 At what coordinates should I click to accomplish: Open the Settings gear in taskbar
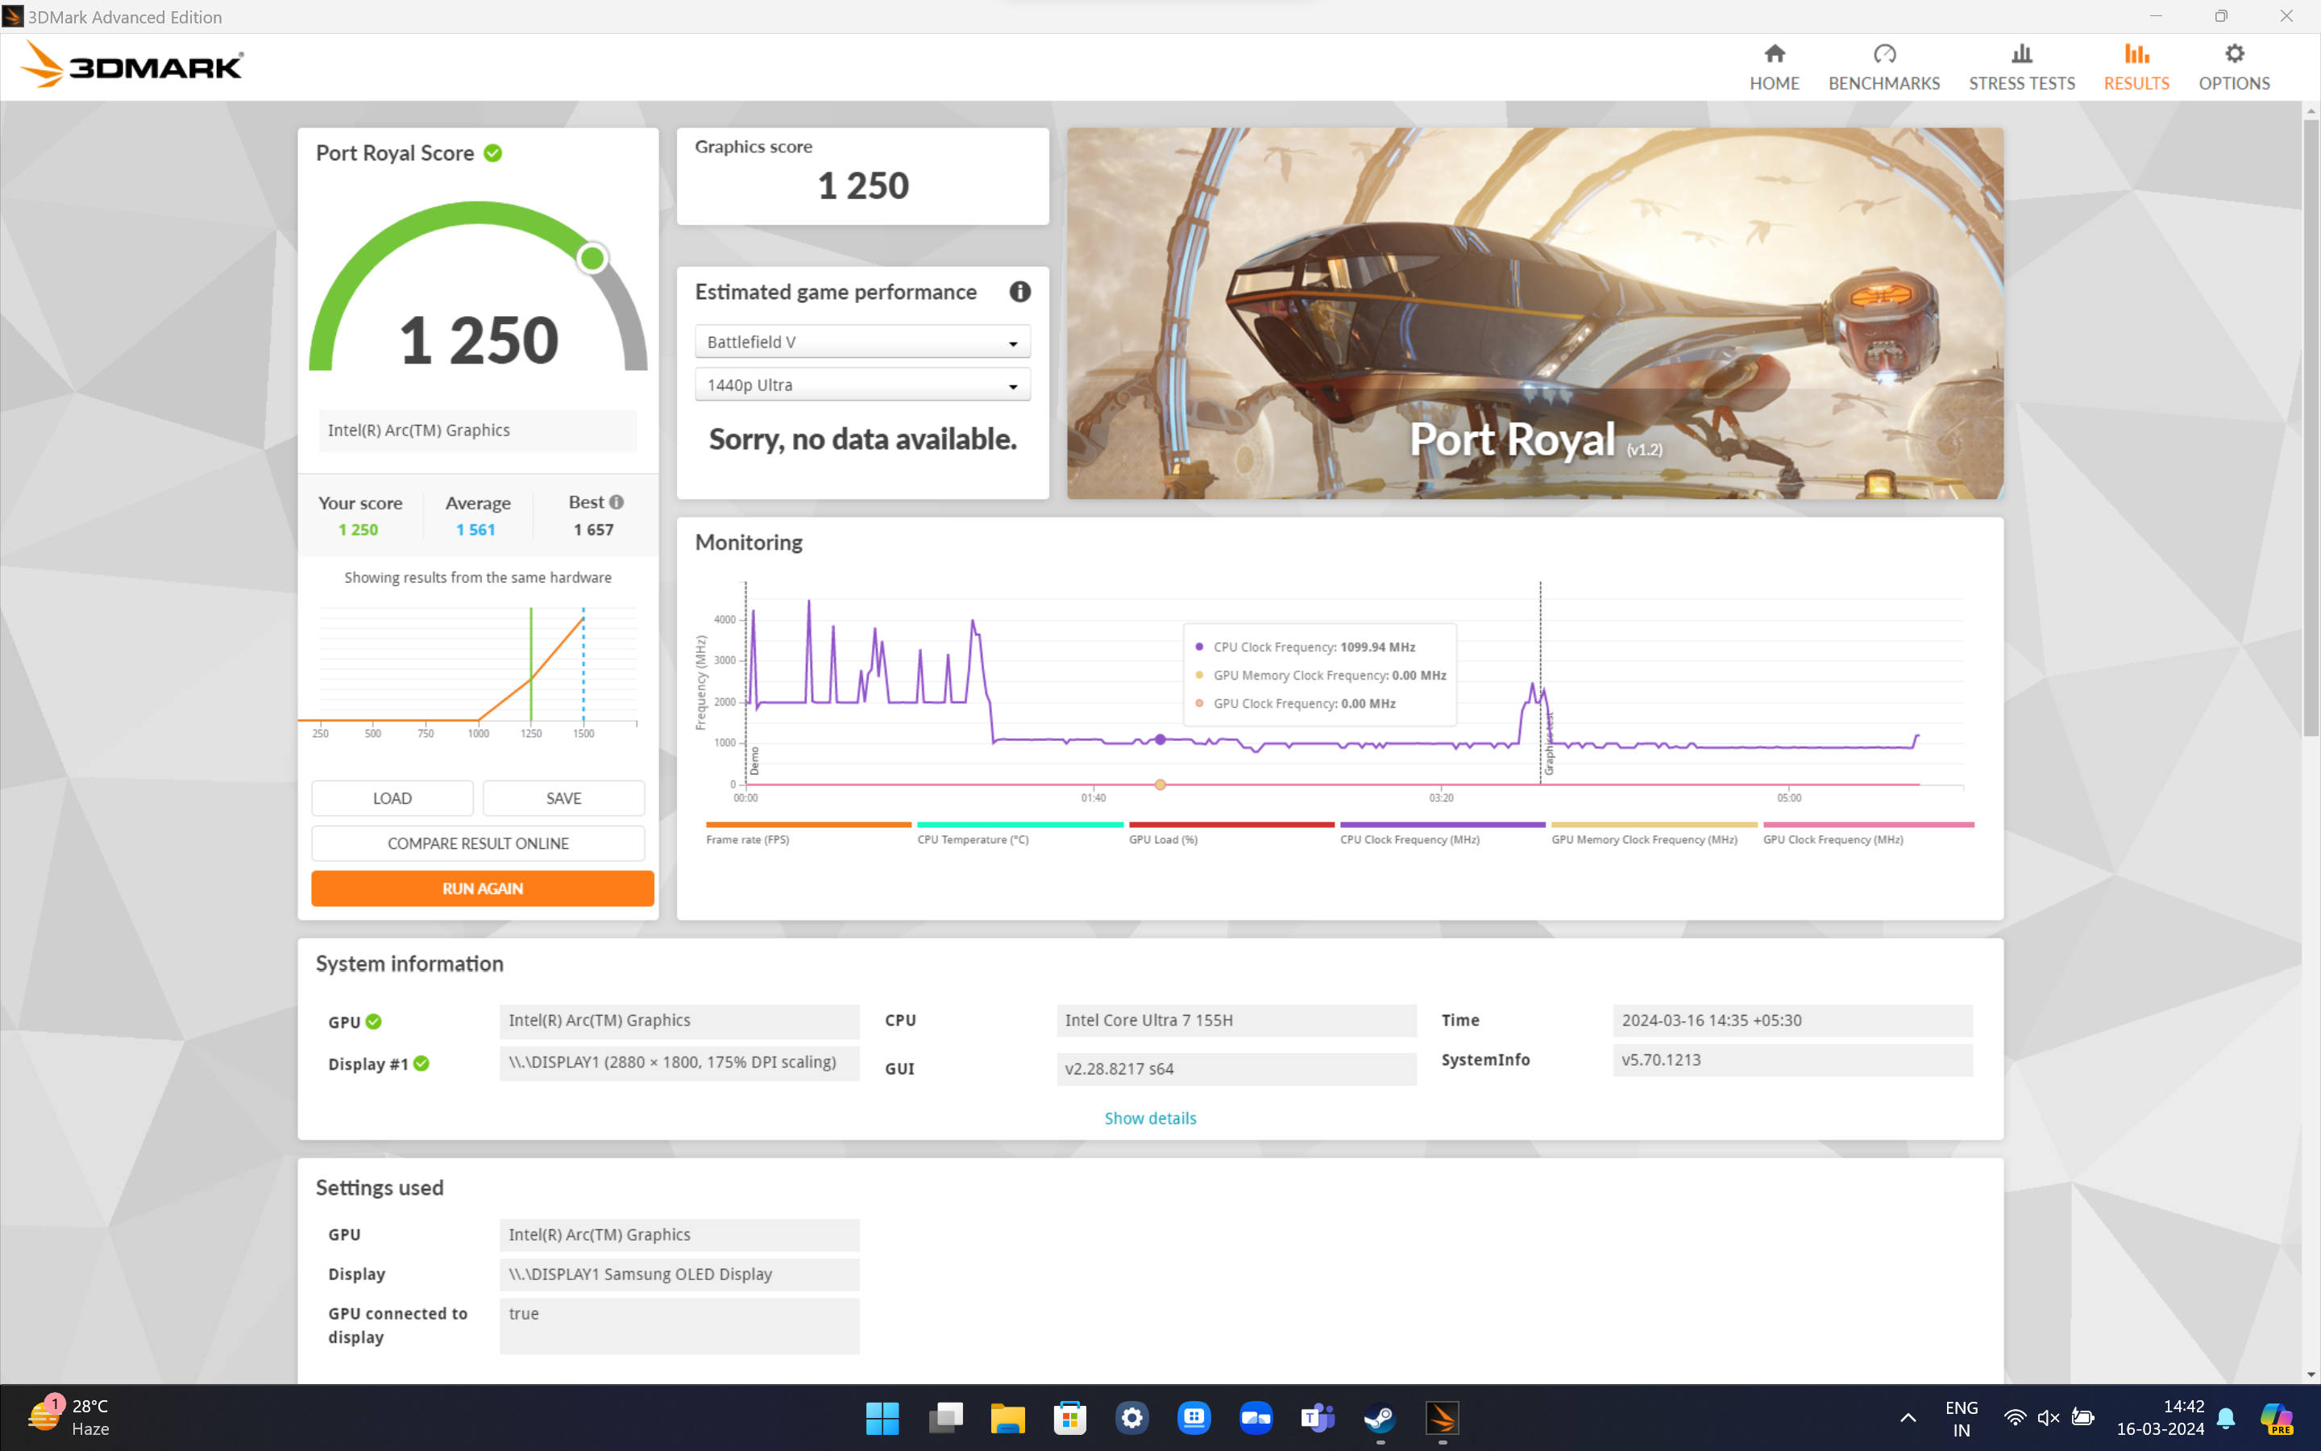(x=1131, y=1419)
